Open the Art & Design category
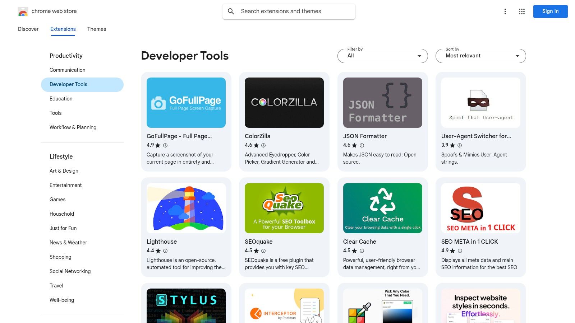 click(64, 171)
